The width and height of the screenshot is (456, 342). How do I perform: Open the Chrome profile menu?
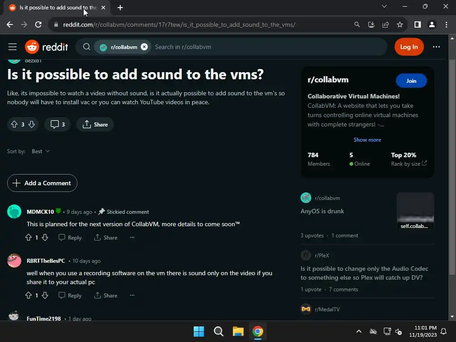(432, 25)
